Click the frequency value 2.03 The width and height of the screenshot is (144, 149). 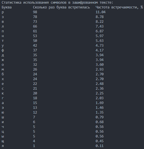[100, 98]
